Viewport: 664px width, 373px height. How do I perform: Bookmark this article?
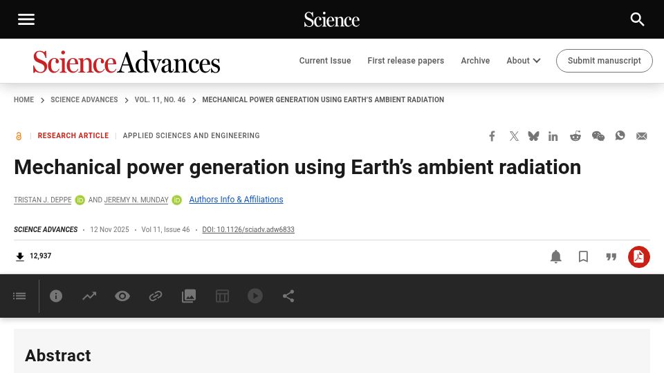[x=583, y=257]
